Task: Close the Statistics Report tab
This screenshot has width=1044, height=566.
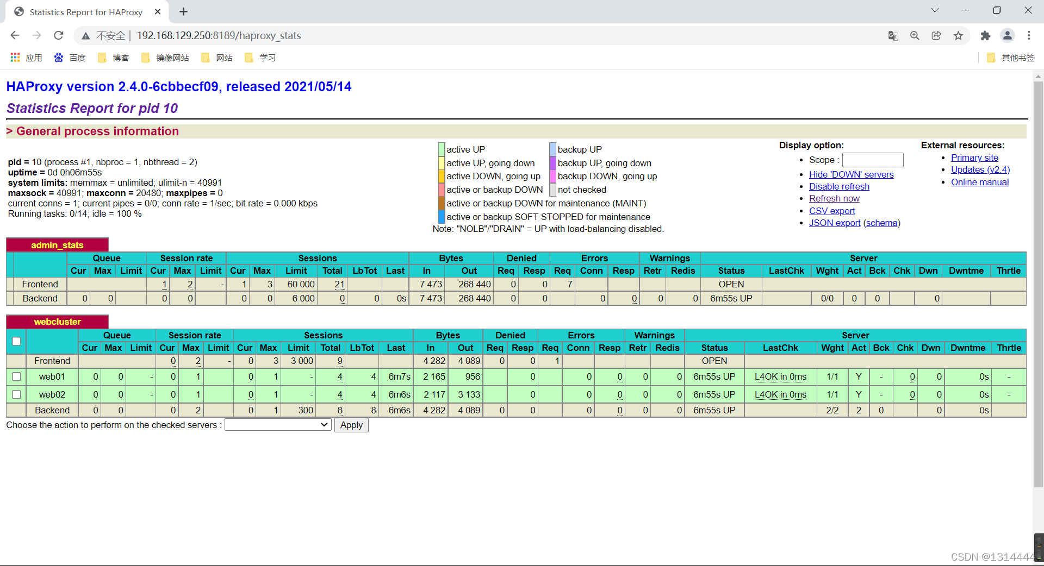Action: click(x=158, y=12)
